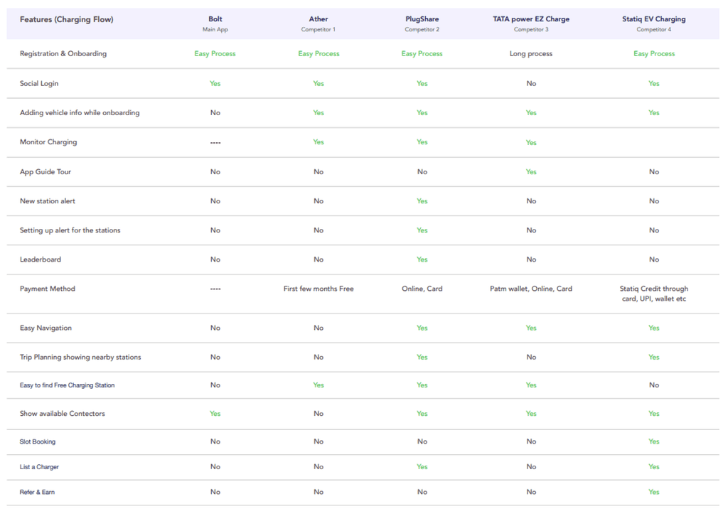Click PlugShare's 'Yes' for Leaderboard
This screenshot has height=509, width=728.
click(422, 259)
